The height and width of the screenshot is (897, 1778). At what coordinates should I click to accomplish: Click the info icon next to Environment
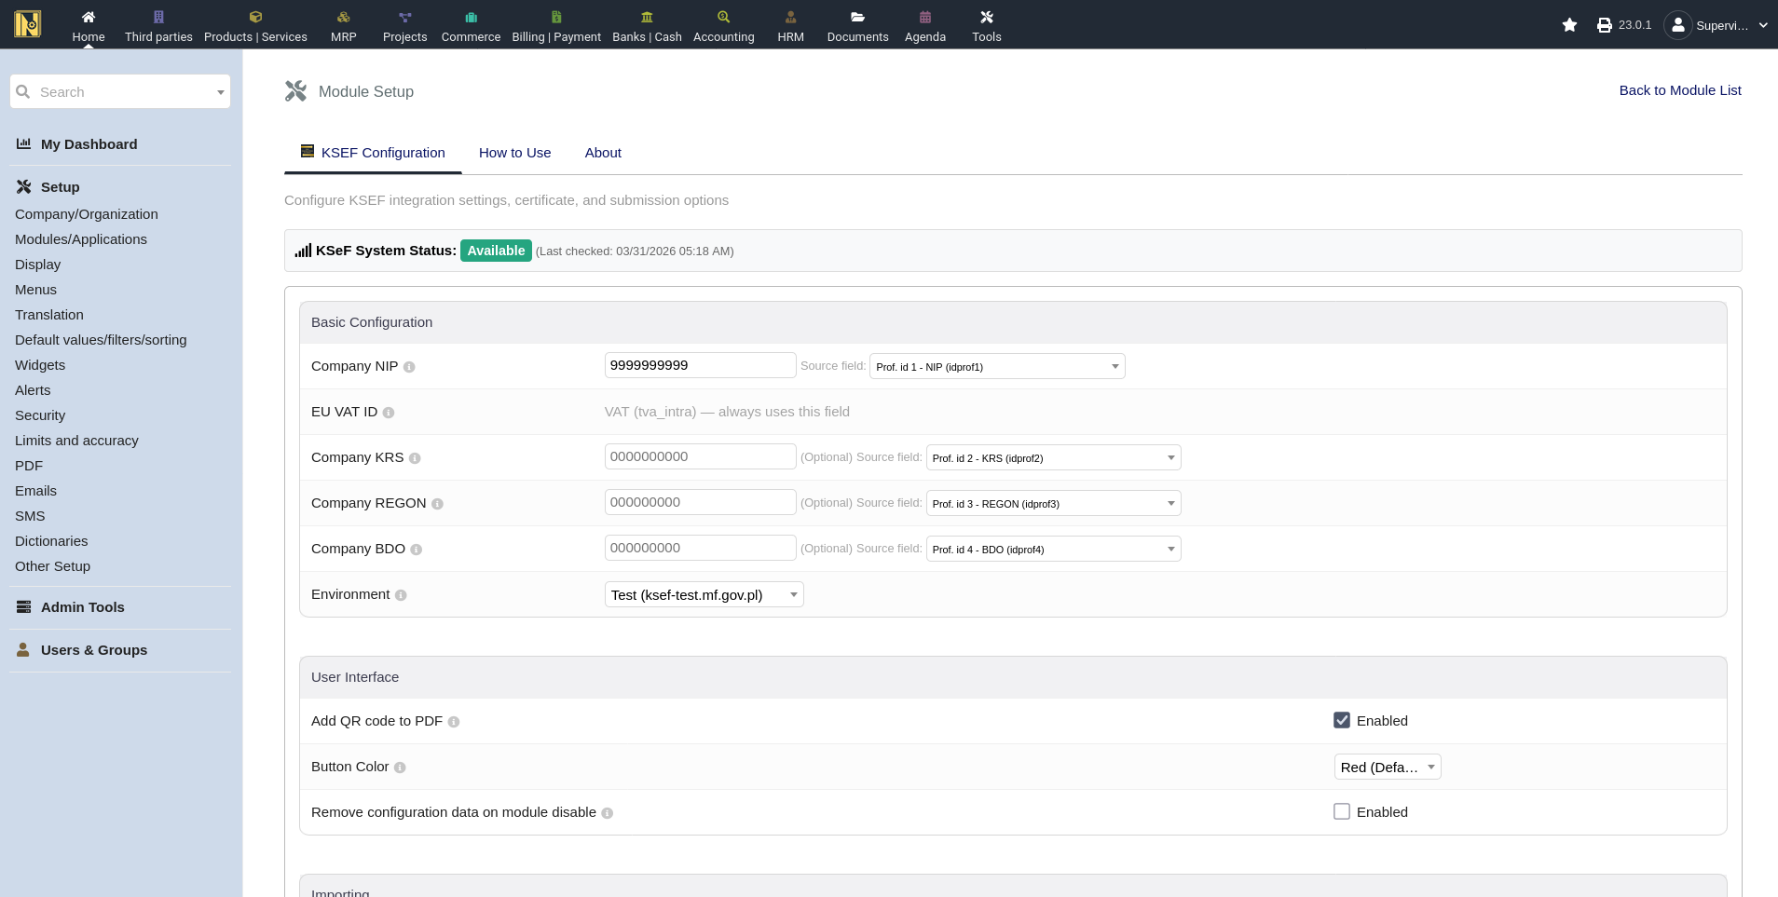click(x=401, y=595)
